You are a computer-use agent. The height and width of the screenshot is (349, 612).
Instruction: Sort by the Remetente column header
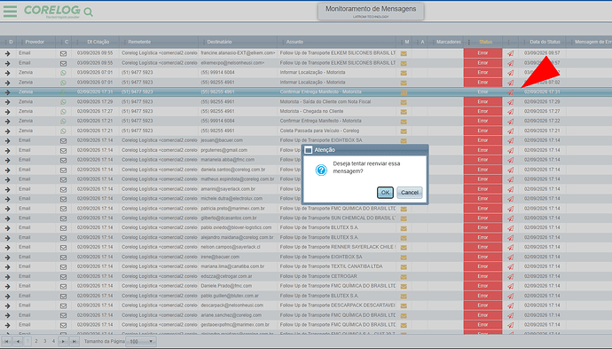coord(139,42)
